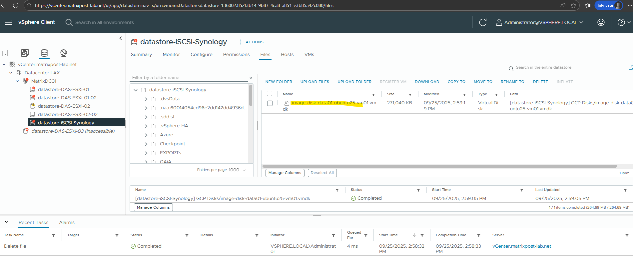Filter the Size column in files table

pos(410,95)
